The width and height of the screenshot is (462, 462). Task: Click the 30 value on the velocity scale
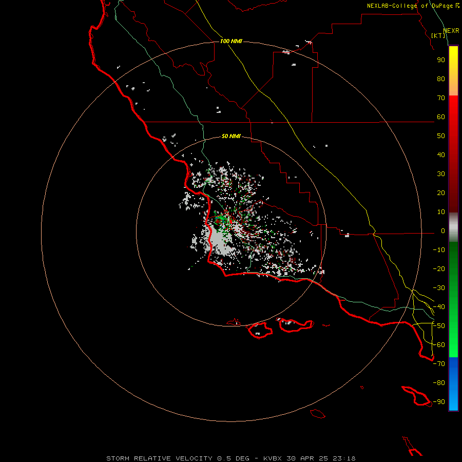point(441,174)
